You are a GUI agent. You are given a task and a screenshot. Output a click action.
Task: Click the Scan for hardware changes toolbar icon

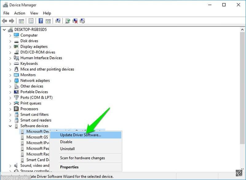(x=58, y=21)
